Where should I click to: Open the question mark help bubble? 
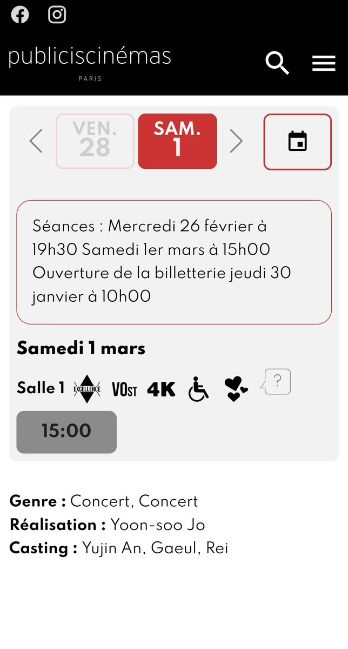click(x=276, y=382)
